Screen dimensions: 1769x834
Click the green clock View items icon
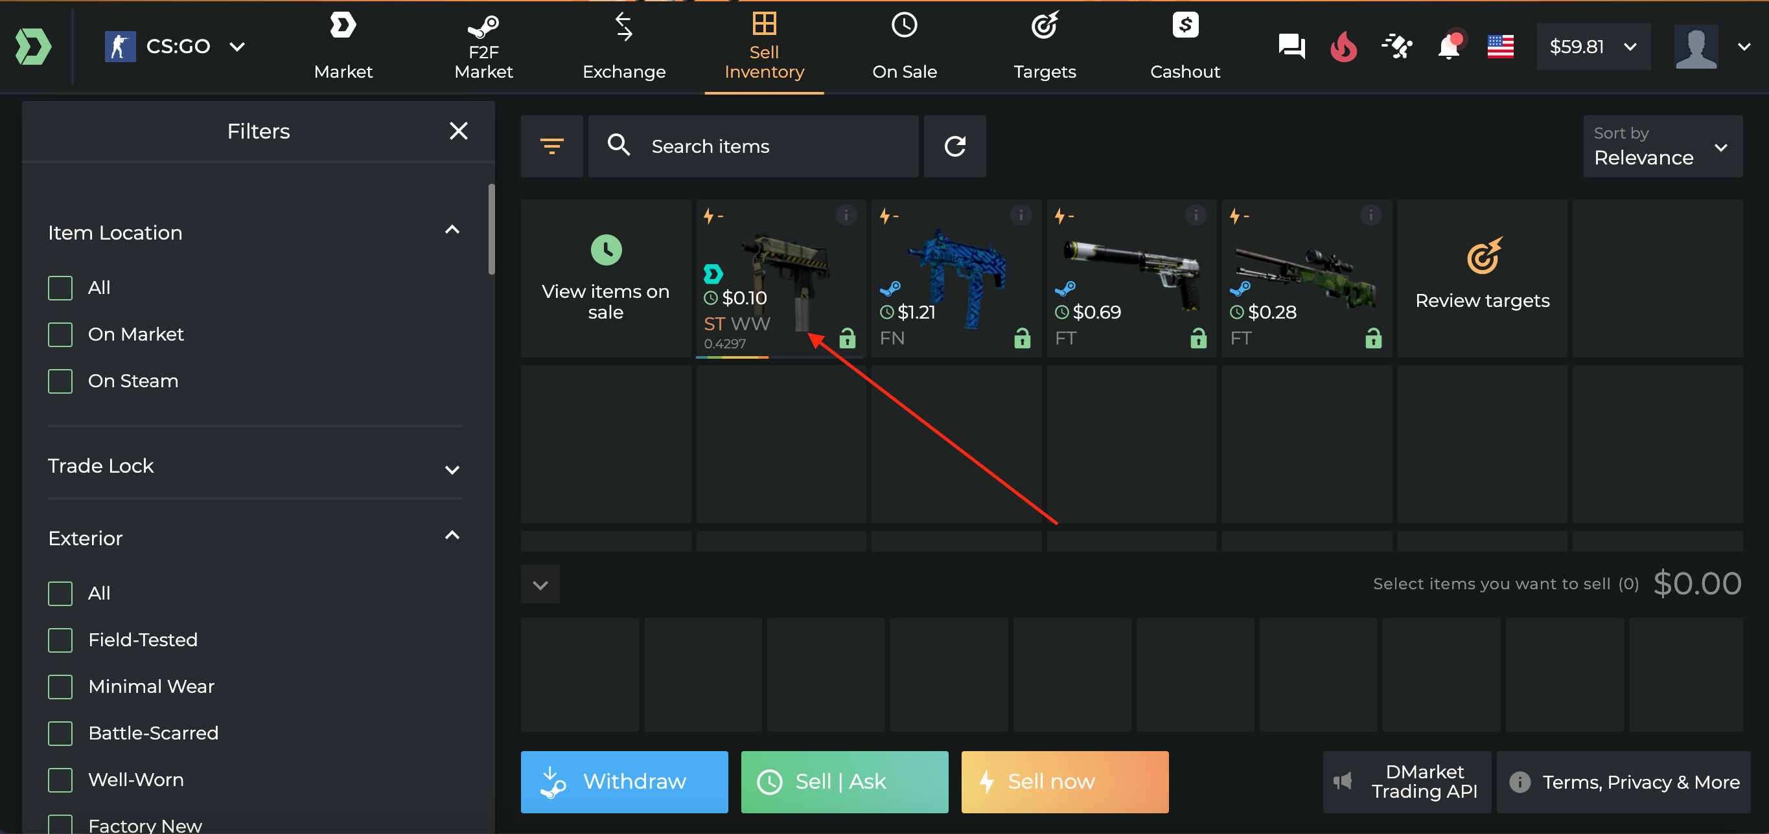[x=607, y=250]
